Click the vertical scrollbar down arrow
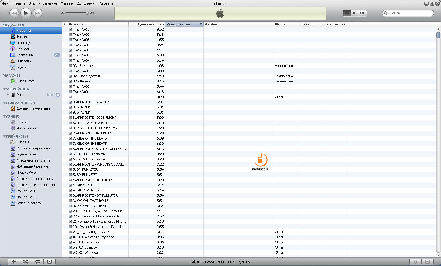Screen dimensions: 441x266 coord(438,255)
